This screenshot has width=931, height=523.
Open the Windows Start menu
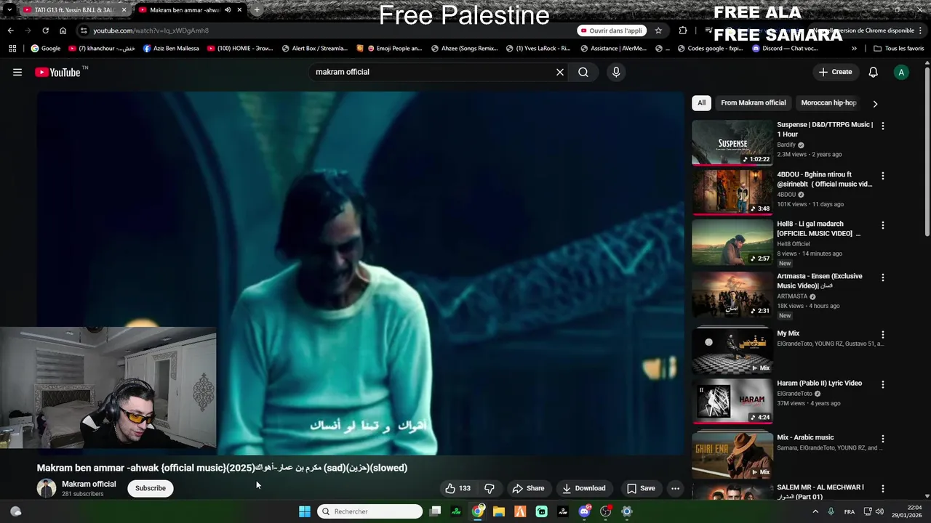pos(305,511)
